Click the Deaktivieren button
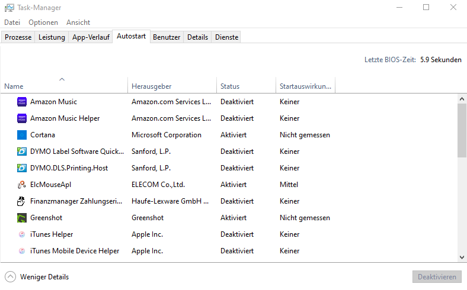Viewport: 467px width, 290px height. [437, 277]
